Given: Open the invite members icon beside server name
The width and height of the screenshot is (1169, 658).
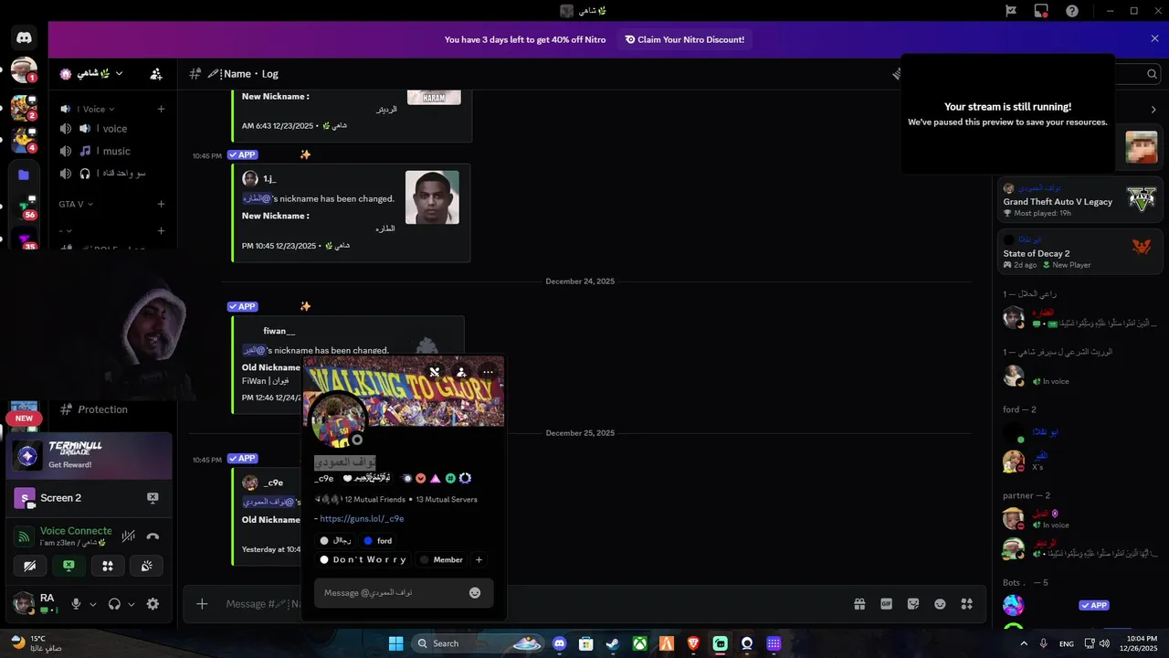Looking at the screenshot, I should [156, 74].
